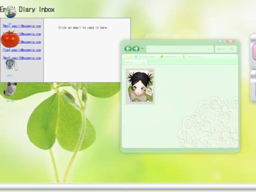Screen dimensions: 256x192
Task: Expand the Recently Visited dropdown arrow
Action: [157, 57]
